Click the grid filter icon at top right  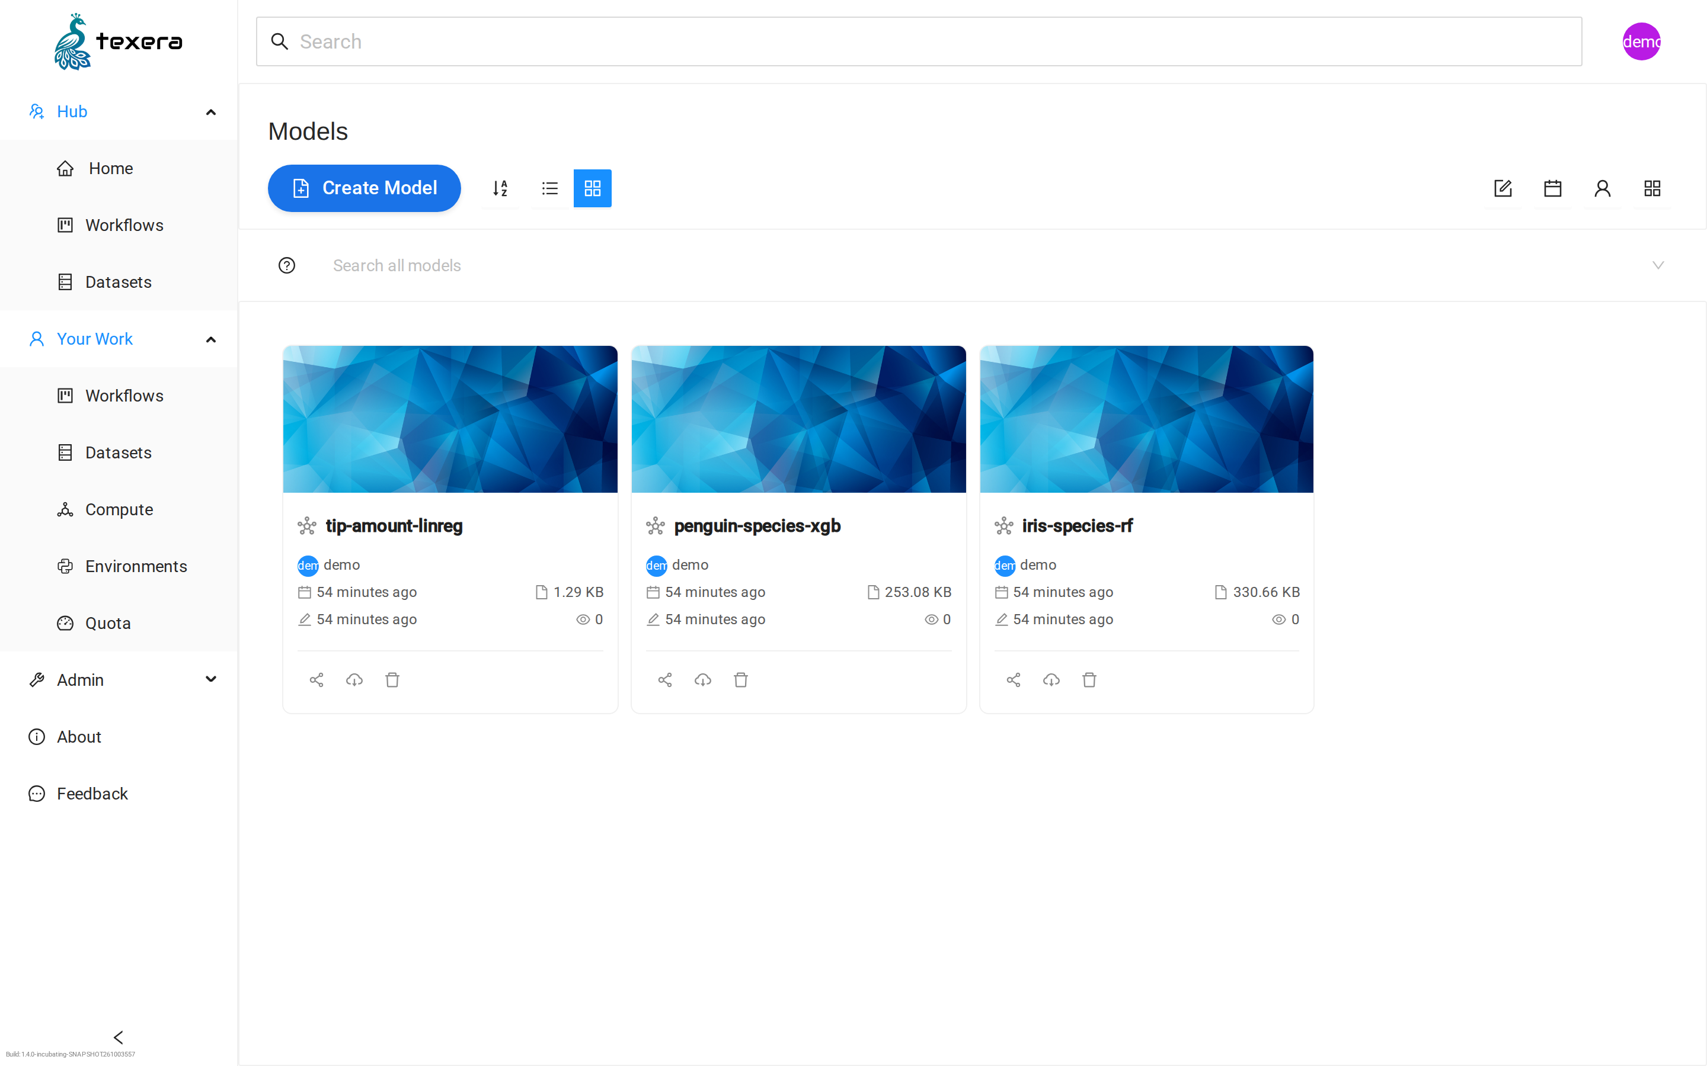pyautogui.click(x=1652, y=188)
